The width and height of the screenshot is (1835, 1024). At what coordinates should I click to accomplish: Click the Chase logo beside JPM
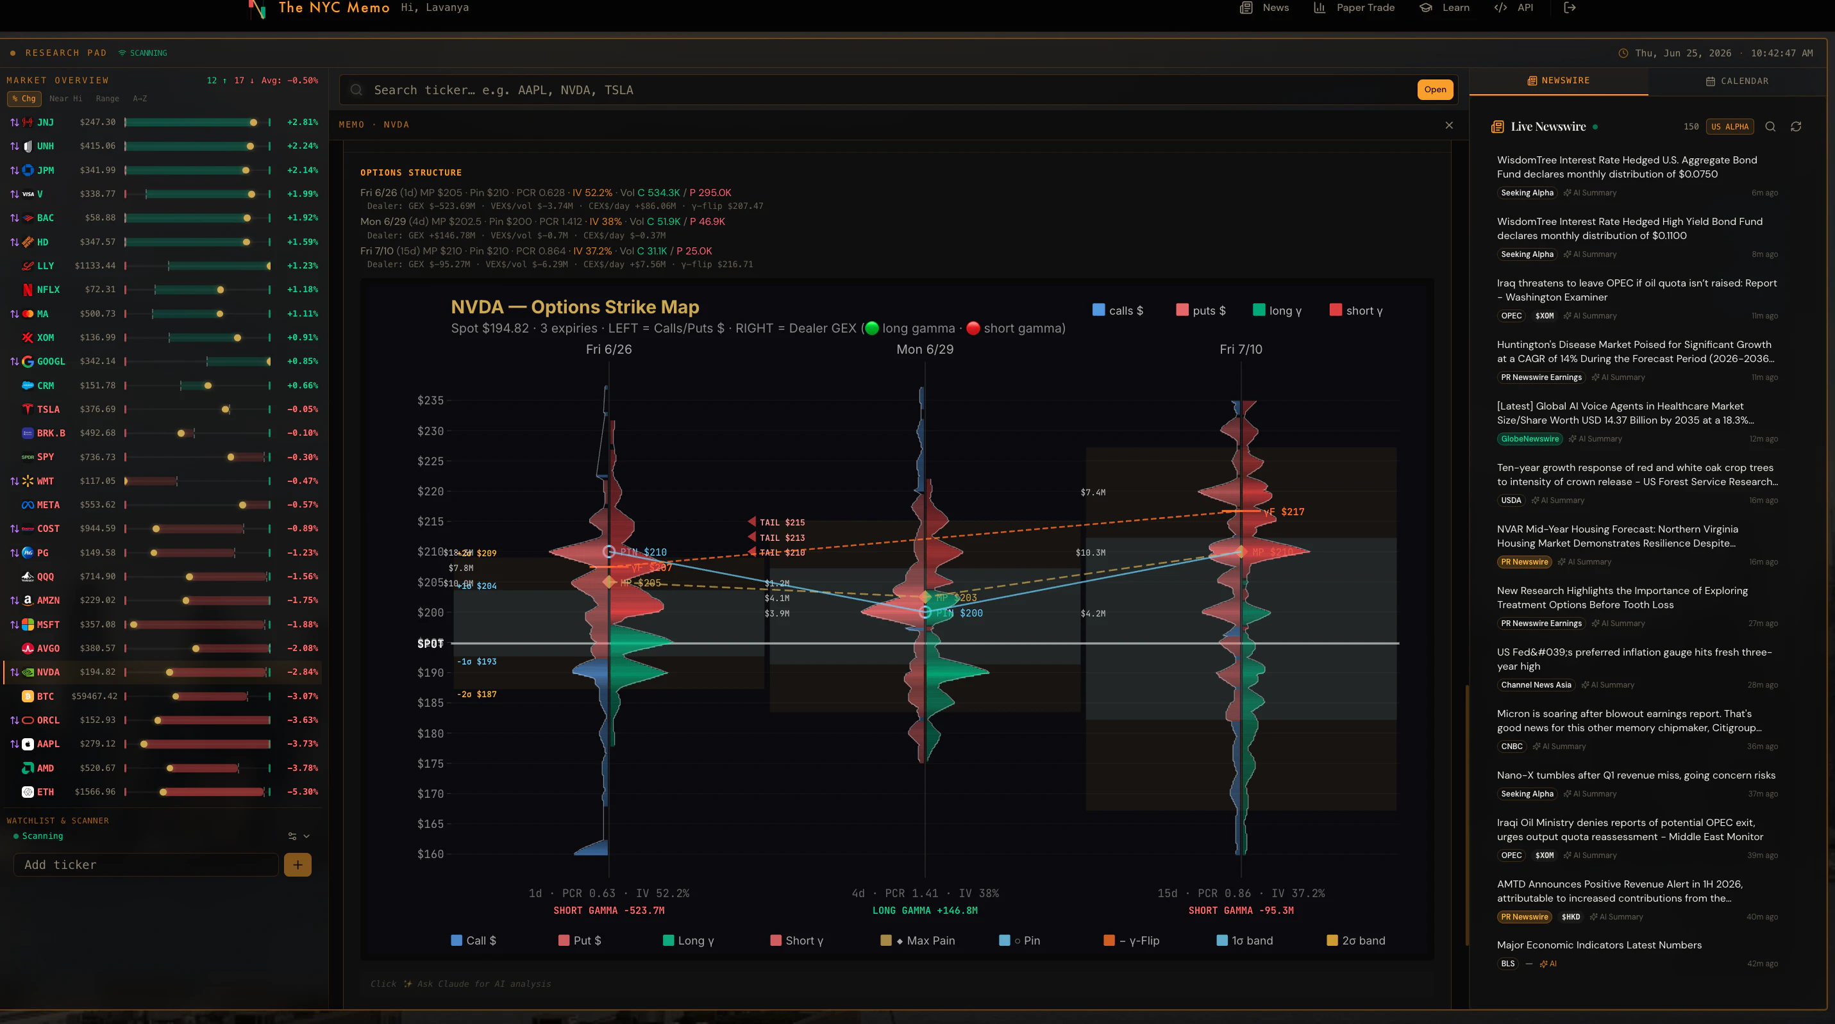28,170
